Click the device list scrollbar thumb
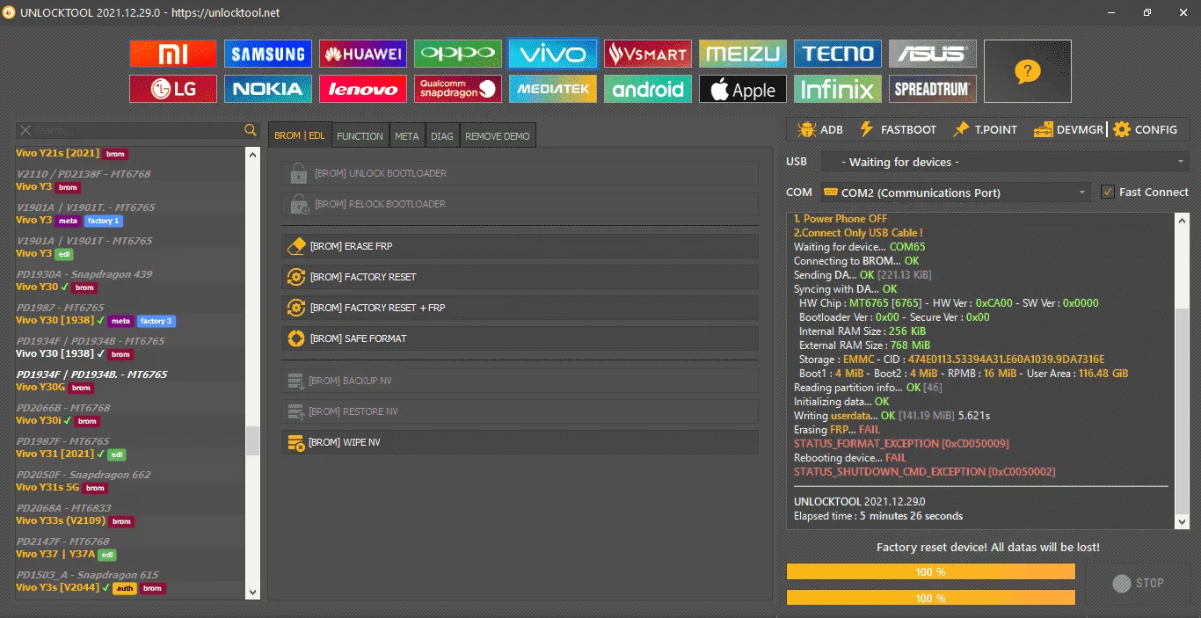The height and width of the screenshot is (618, 1201). (x=252, y=440)
